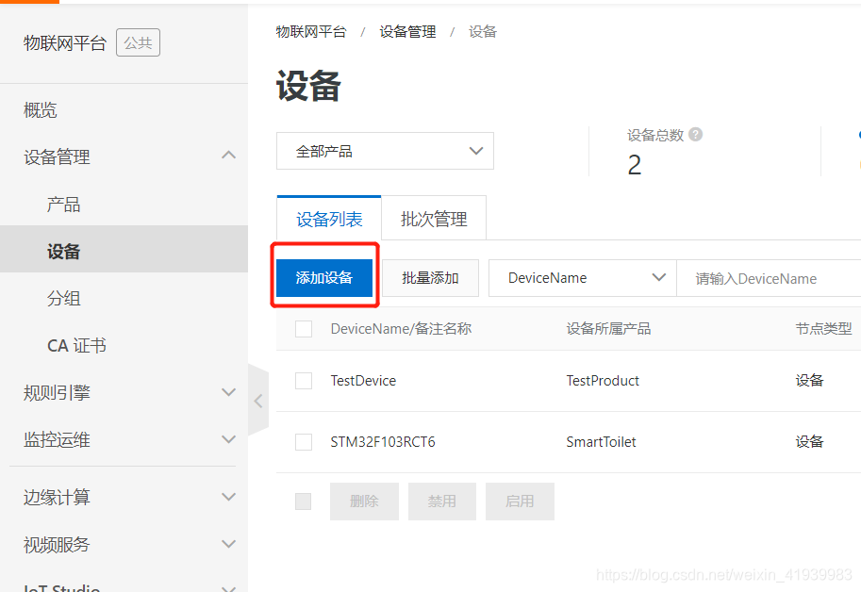The height and width of the screenshot is (592, 861).
Task: Expand the 边缘计算 sidebar section
Action: [x=58, y=497]
